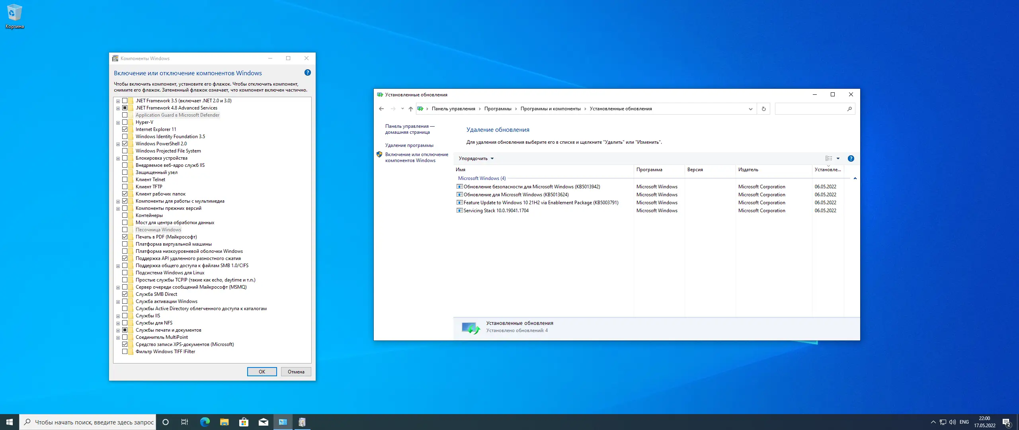
Task: Click Программы in the breadcrumb path
Action: coord(498,109)
